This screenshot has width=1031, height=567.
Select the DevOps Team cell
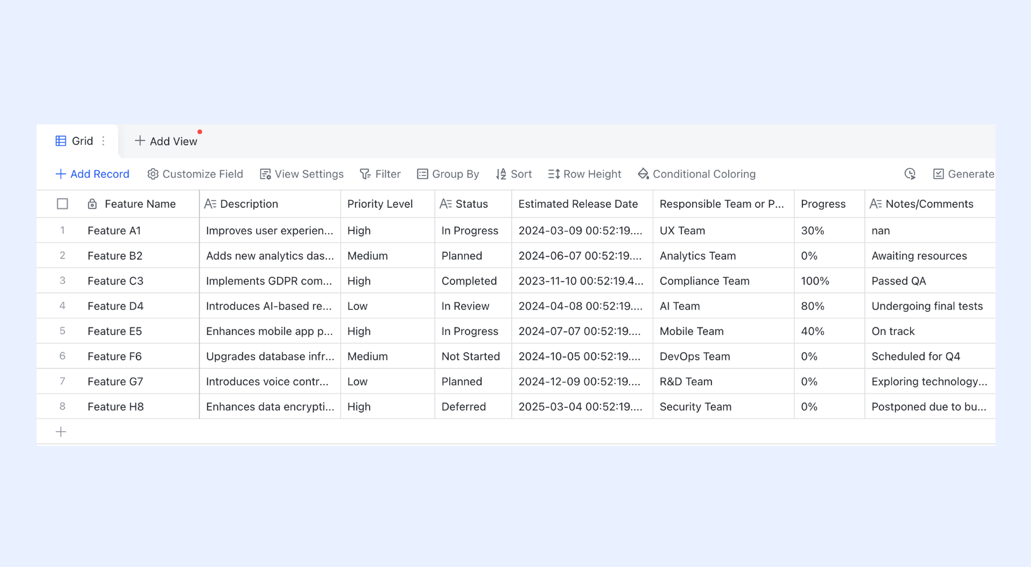[723, 356]
